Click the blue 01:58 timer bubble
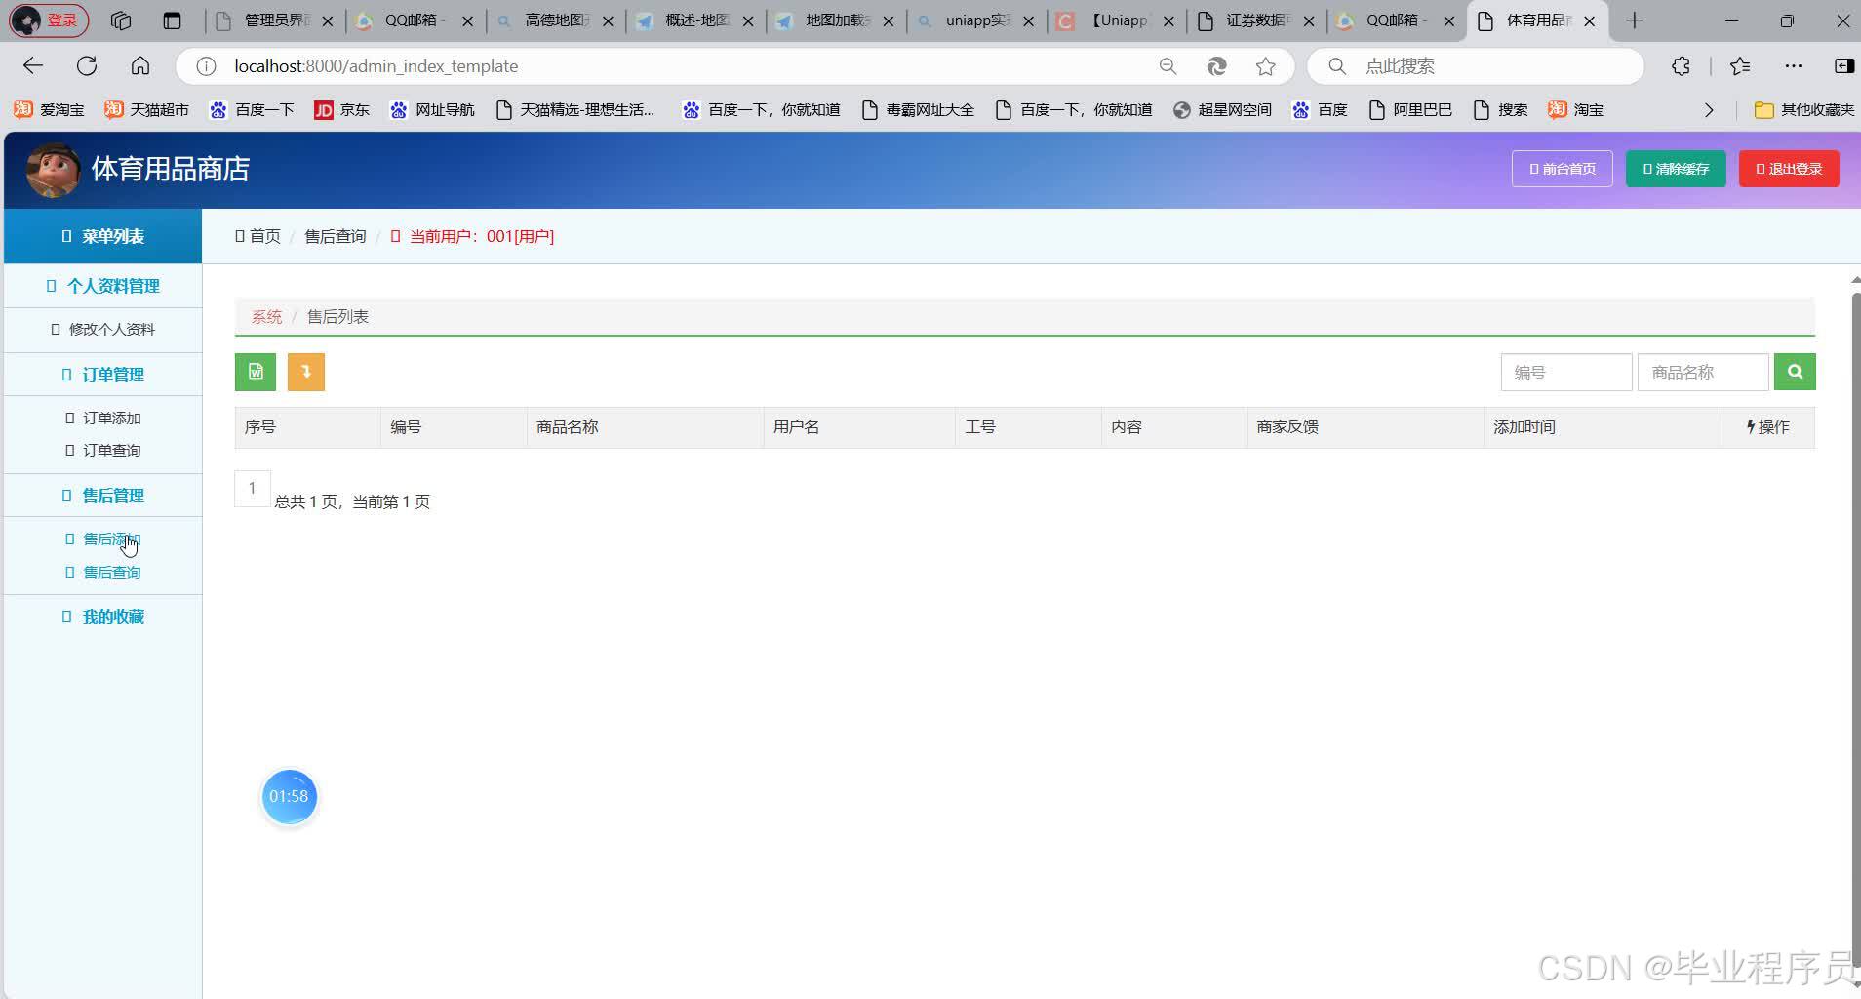 [x=289, y=796]
